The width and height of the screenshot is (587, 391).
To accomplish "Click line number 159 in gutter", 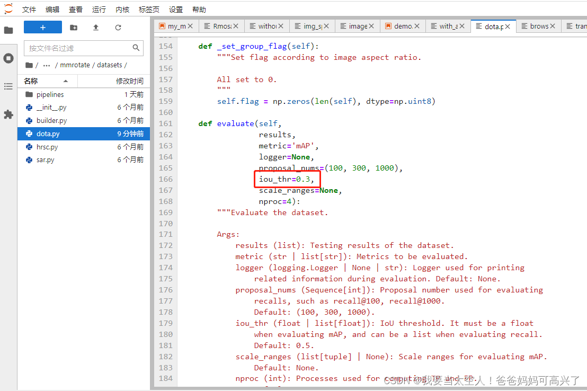I will click(165, 102).
